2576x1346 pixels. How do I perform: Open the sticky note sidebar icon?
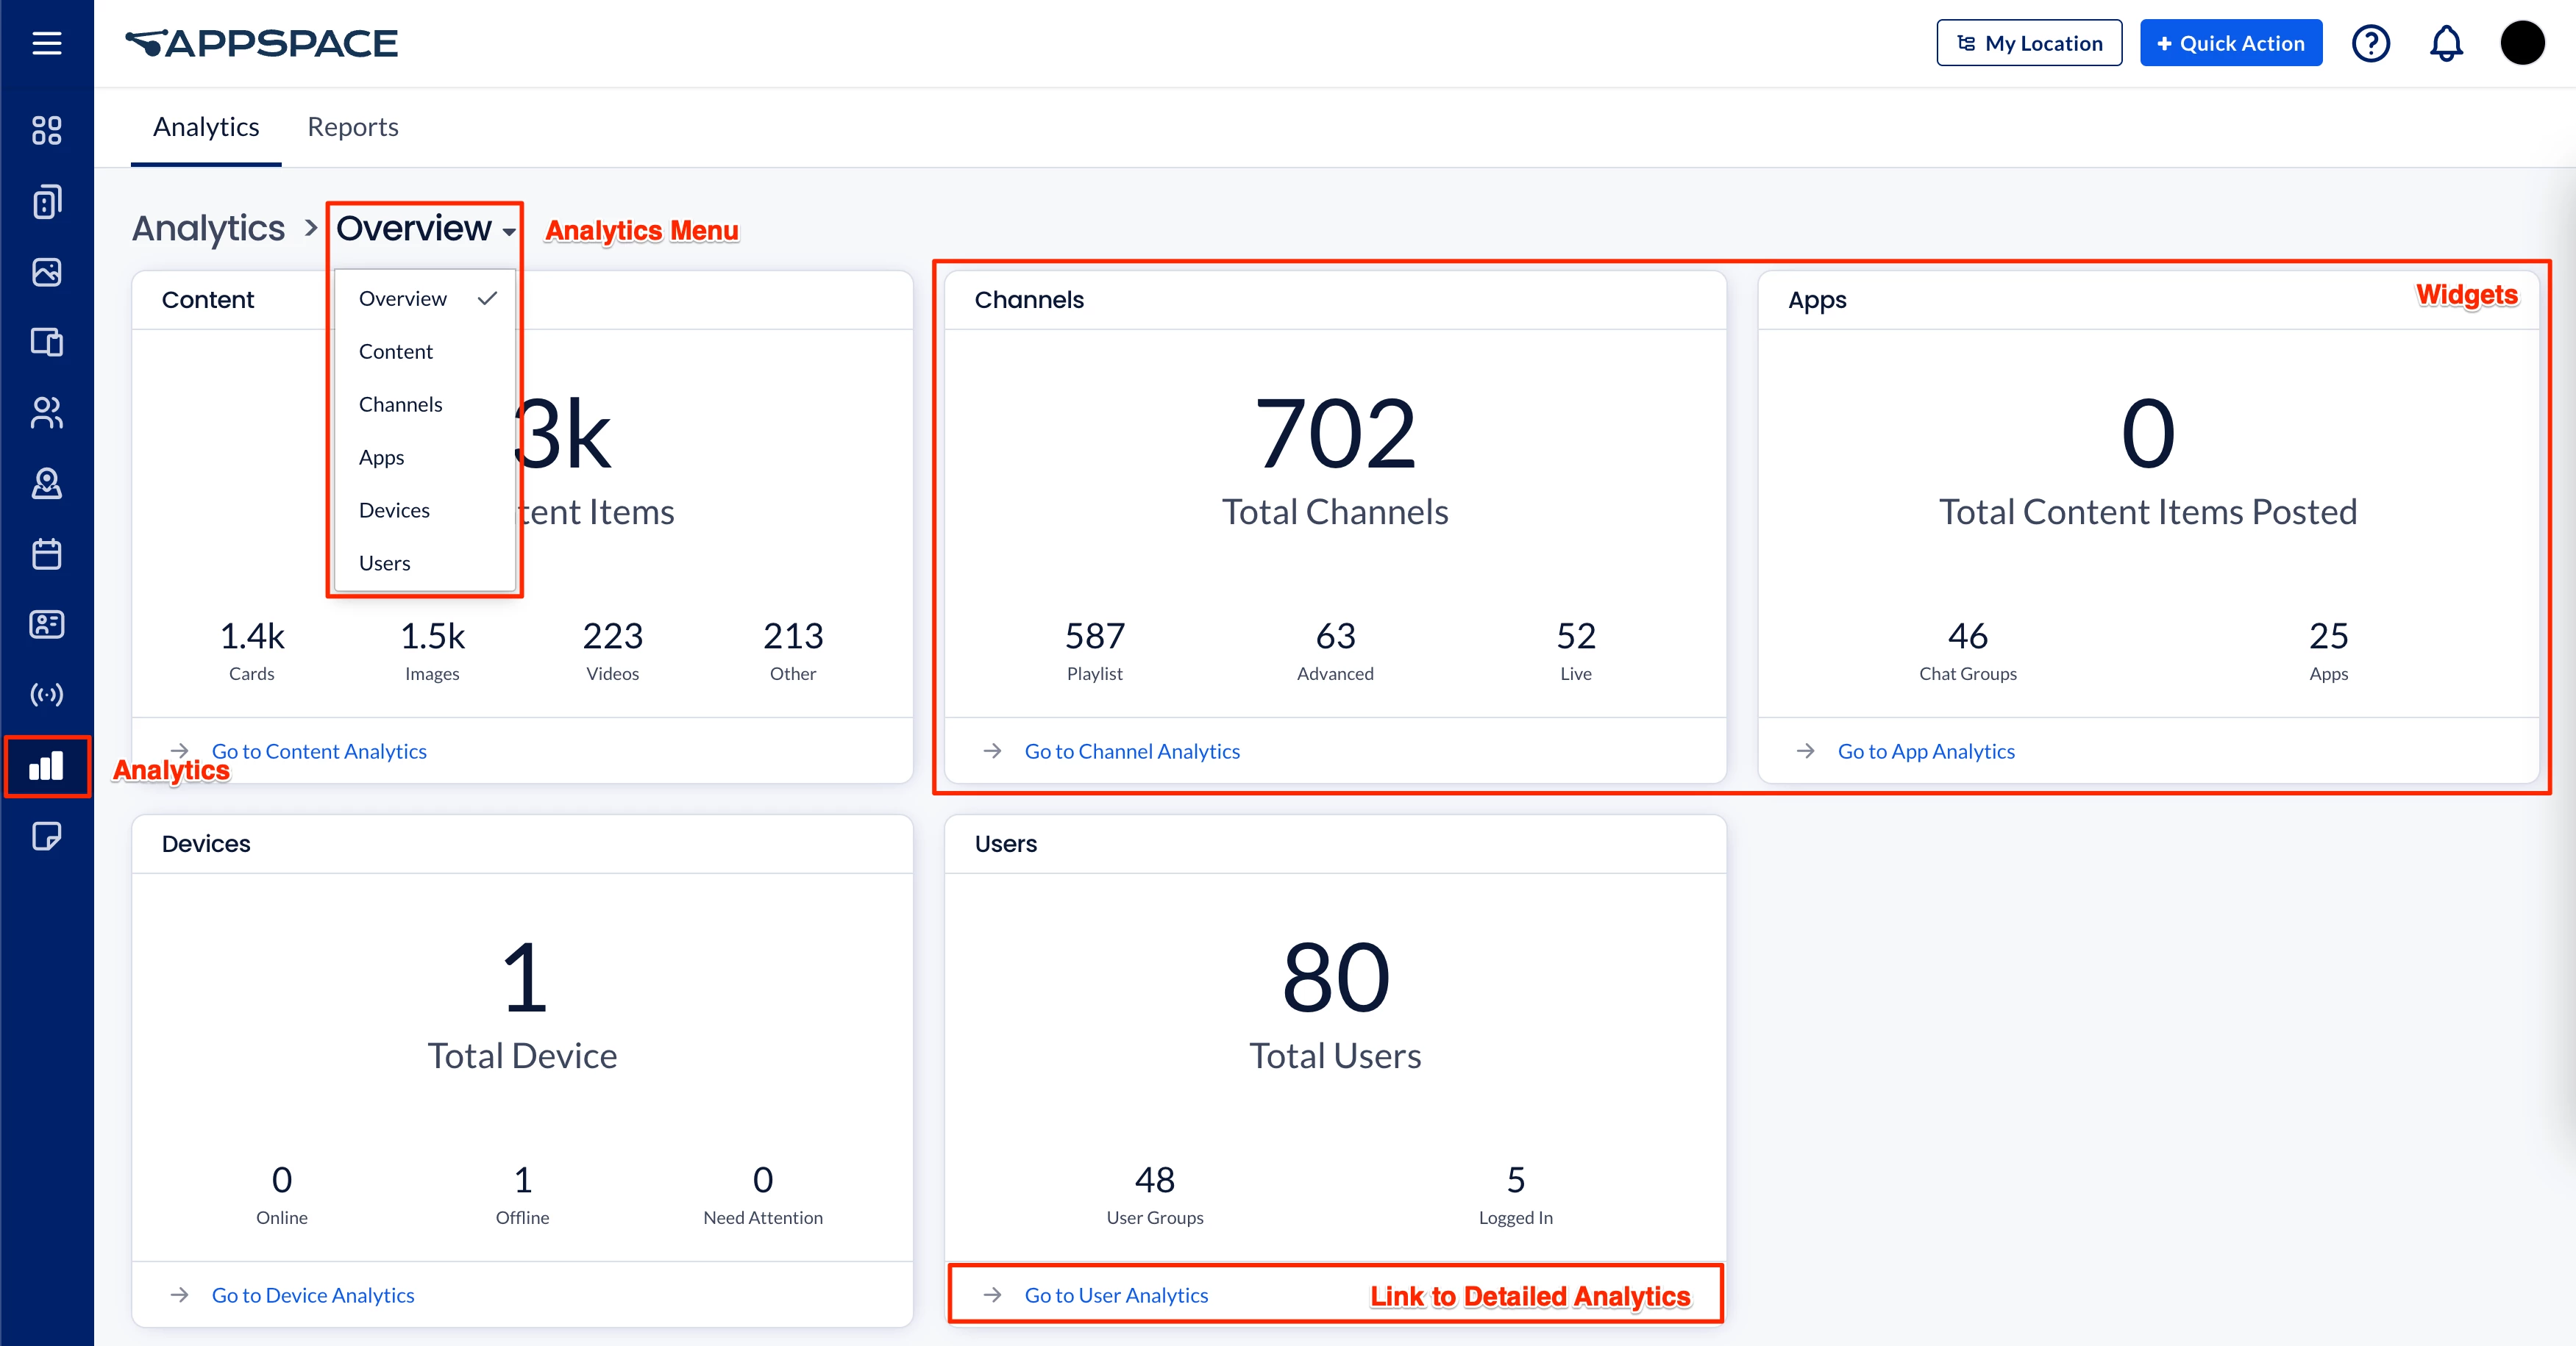47,837
